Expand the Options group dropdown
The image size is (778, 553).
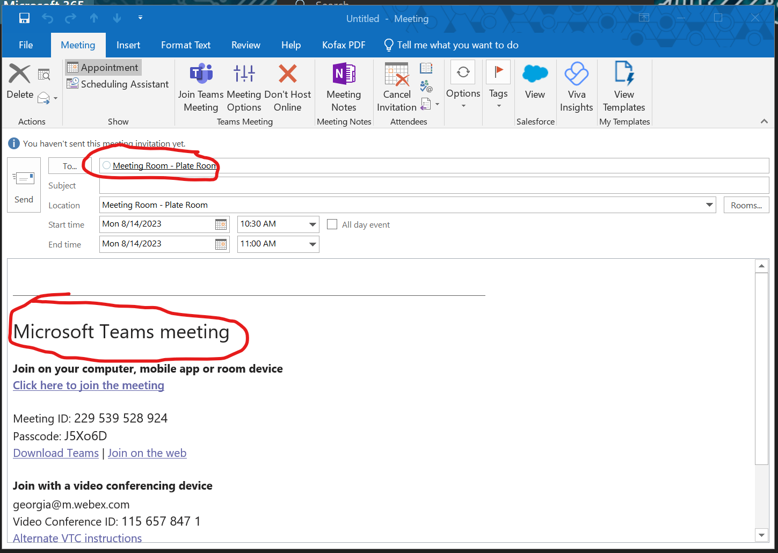(x=463, y=86)
